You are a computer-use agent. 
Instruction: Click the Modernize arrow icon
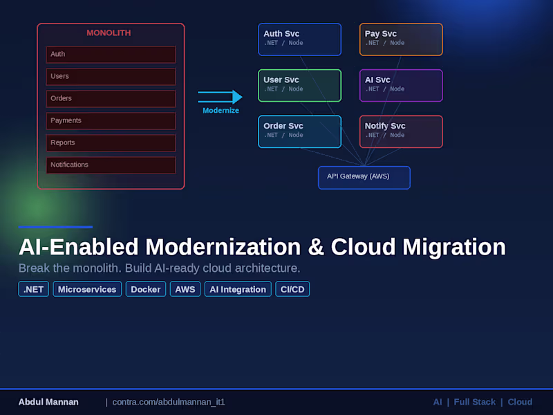tap(220, 97)
